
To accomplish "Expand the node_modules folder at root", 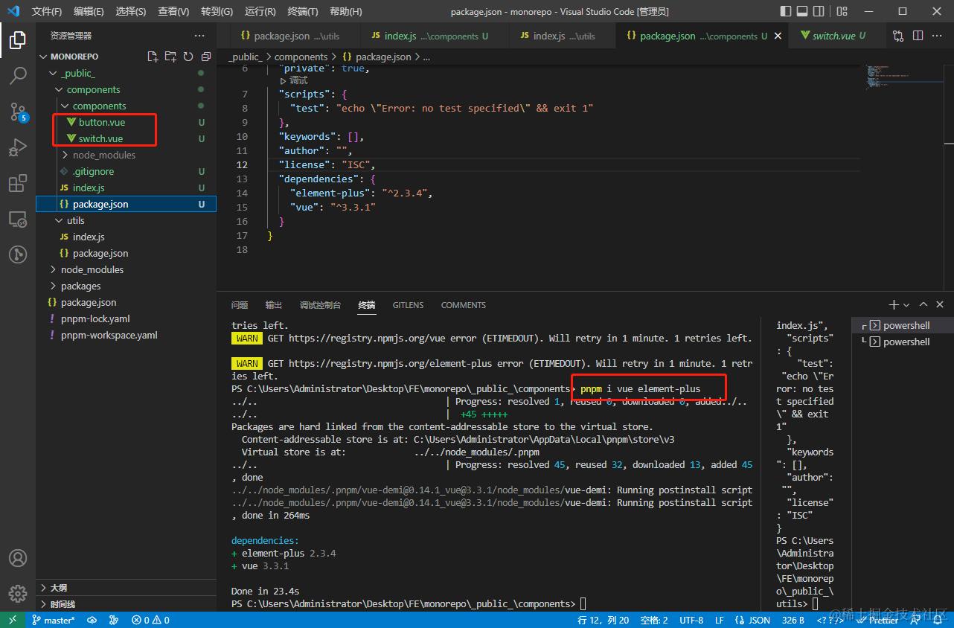I will (x=92, y=269).
